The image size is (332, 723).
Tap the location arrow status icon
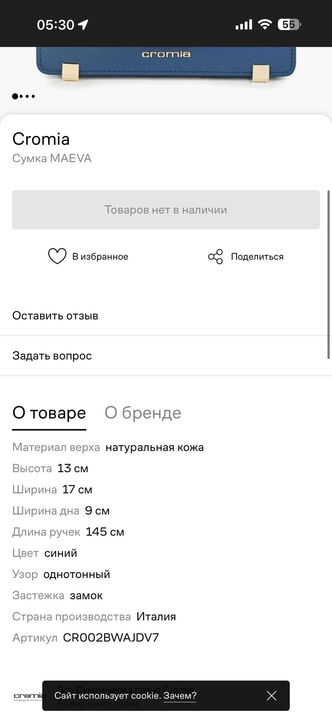(83, 25)
